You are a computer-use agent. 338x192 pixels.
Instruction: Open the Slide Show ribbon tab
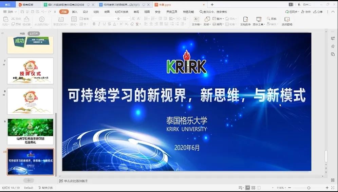coord(121,12)
